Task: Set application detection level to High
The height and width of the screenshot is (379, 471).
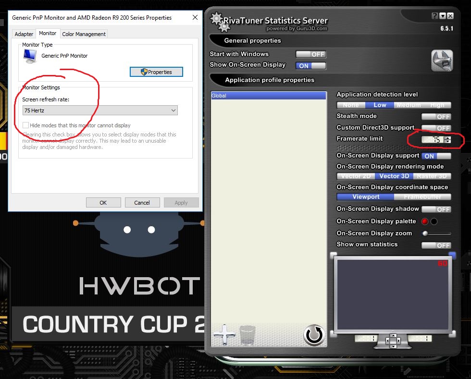Action: click(x=437, y=105)
